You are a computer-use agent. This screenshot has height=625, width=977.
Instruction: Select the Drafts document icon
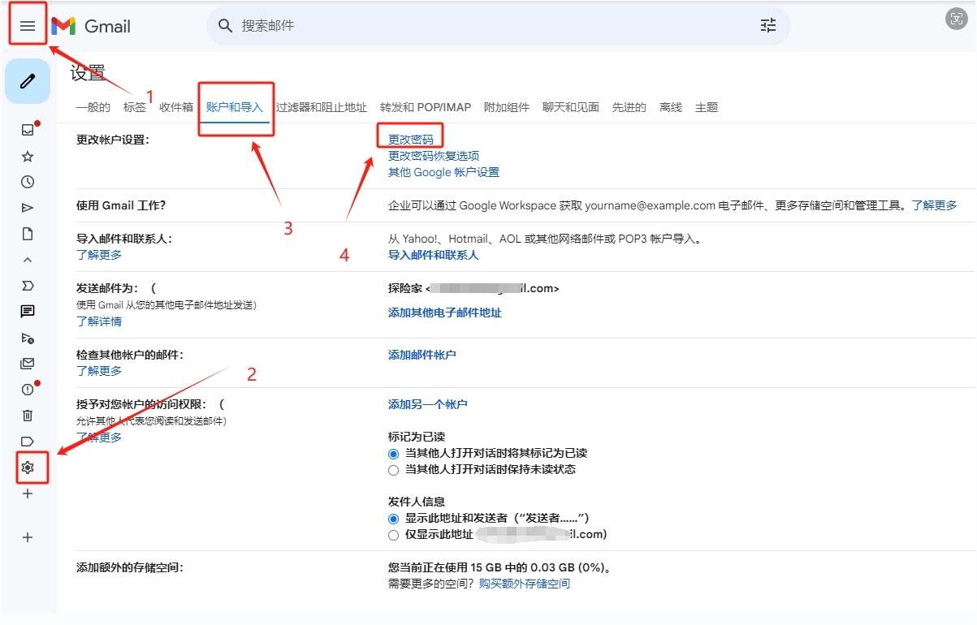point(28,234)
